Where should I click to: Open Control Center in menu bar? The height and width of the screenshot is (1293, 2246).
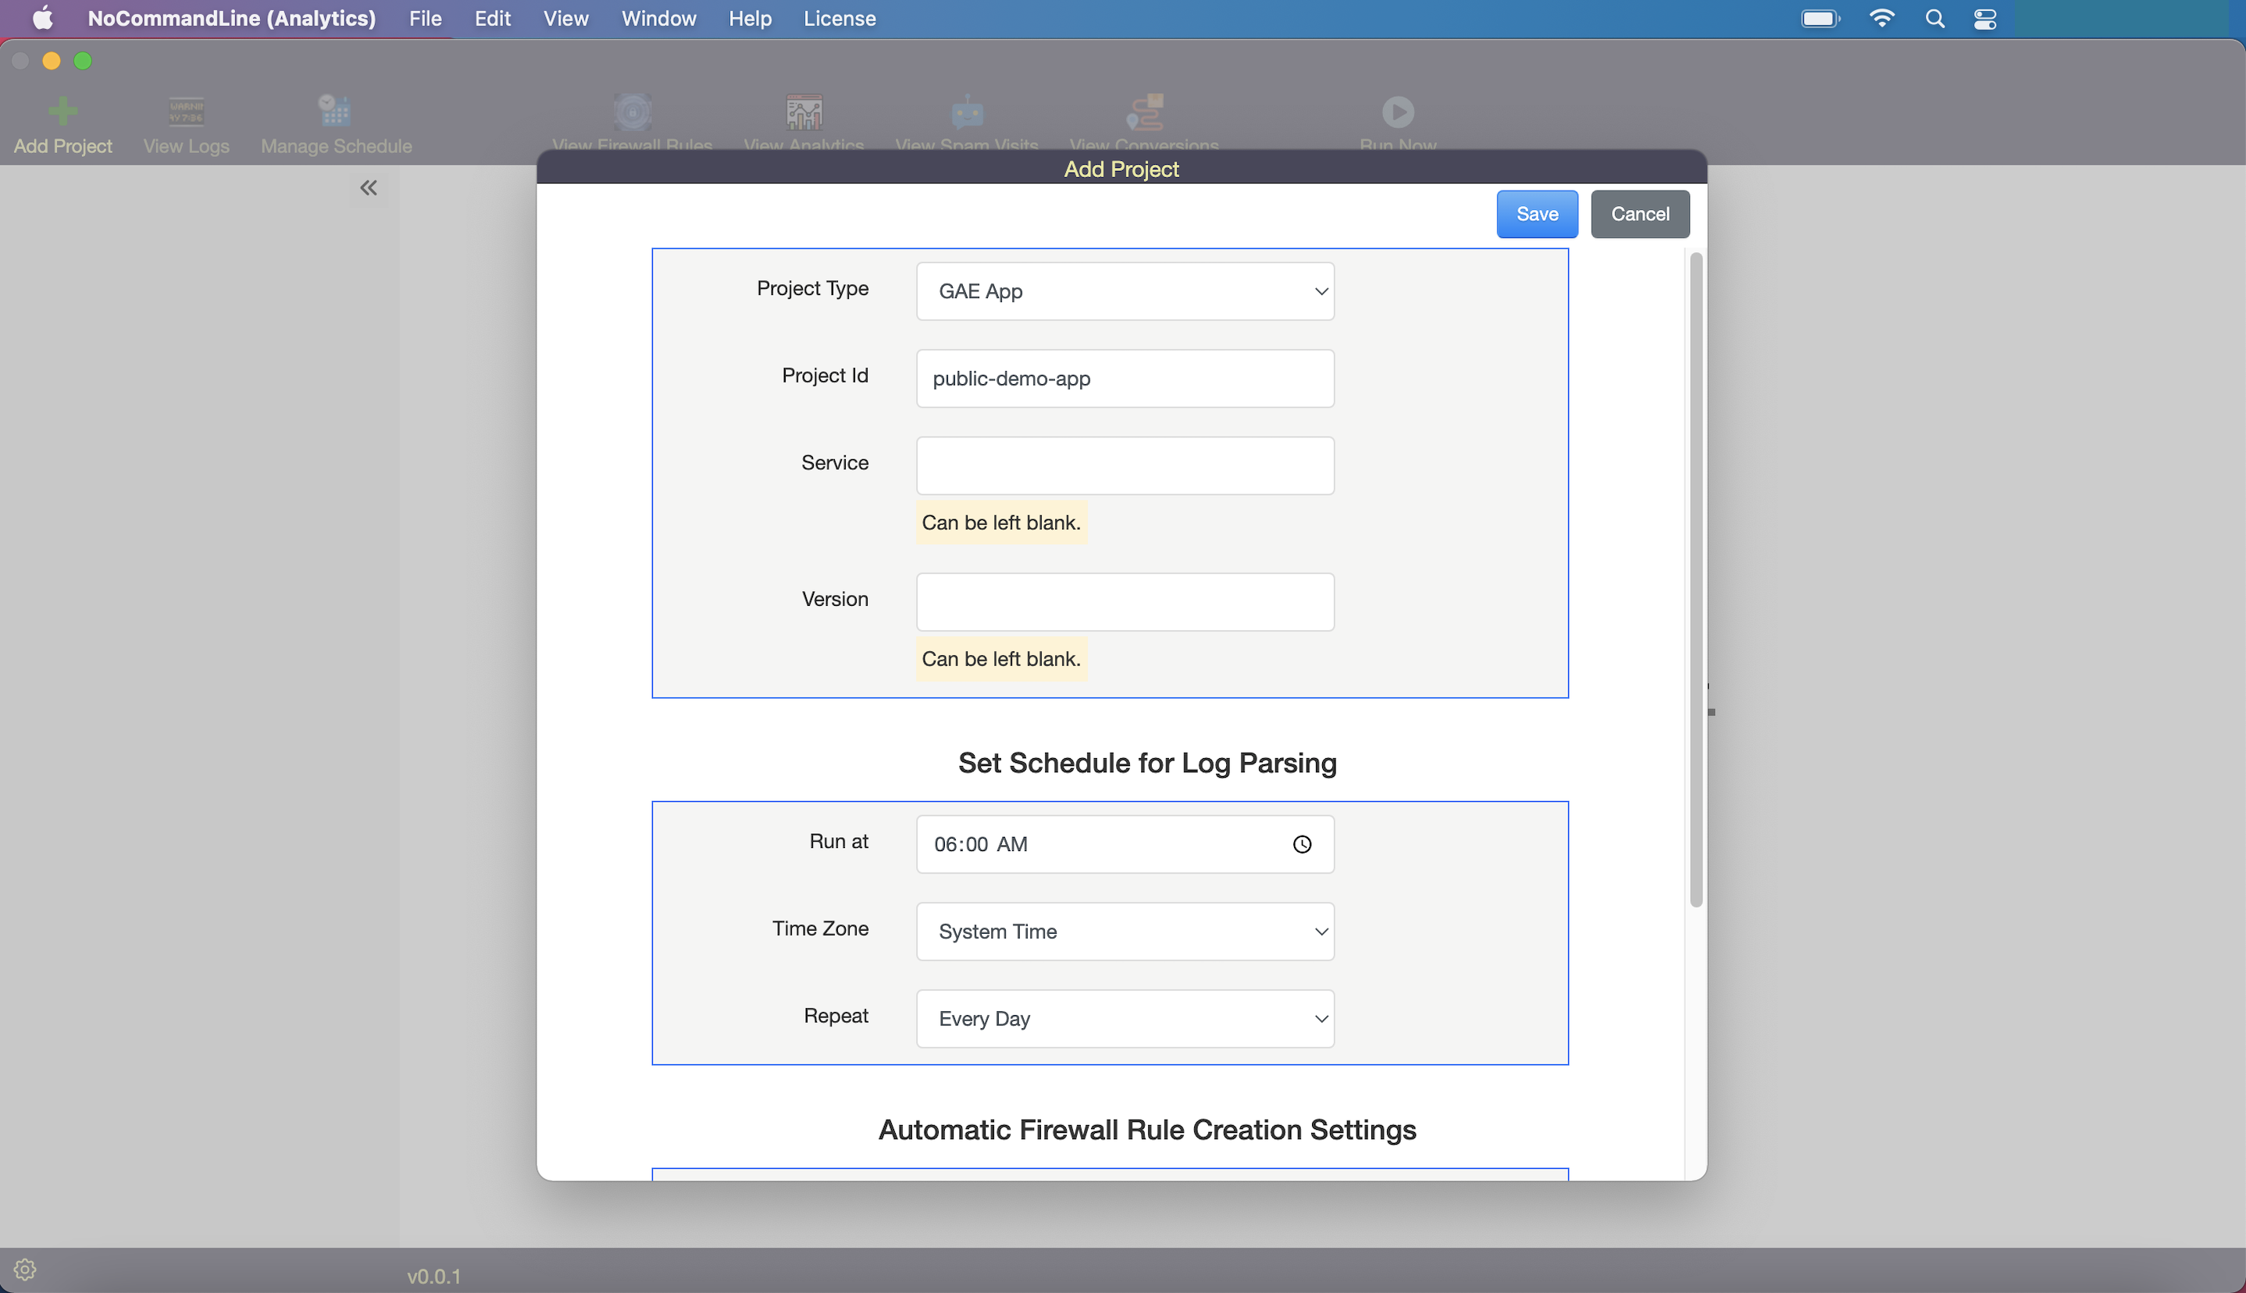[1986, 19]
